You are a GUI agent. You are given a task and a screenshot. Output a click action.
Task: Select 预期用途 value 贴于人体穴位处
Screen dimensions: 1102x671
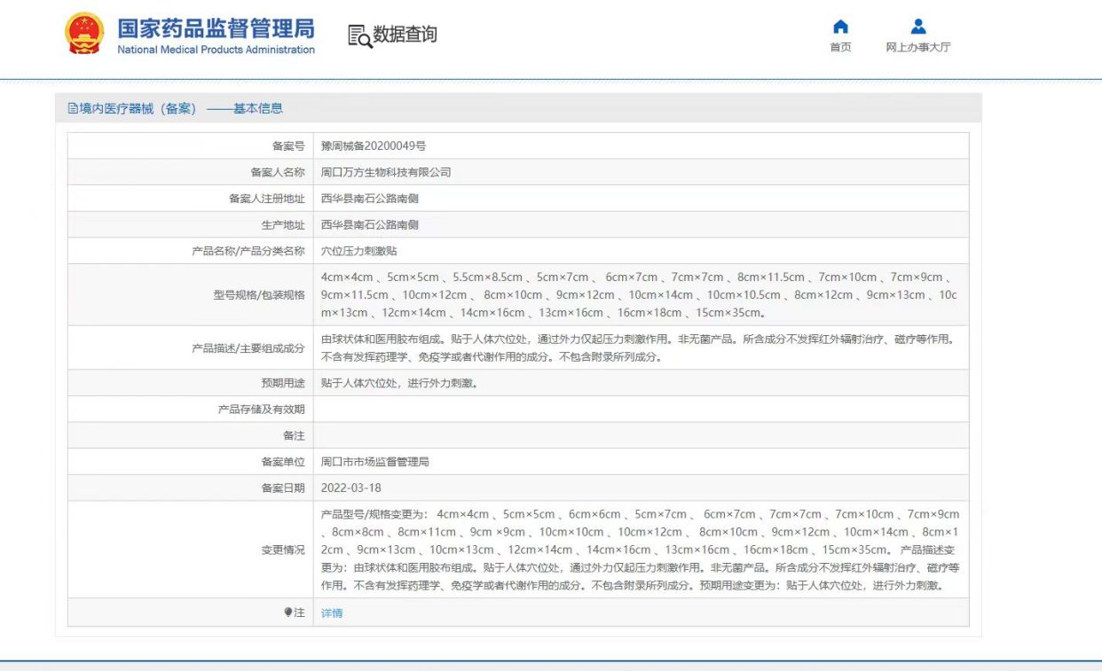point(401,383)
